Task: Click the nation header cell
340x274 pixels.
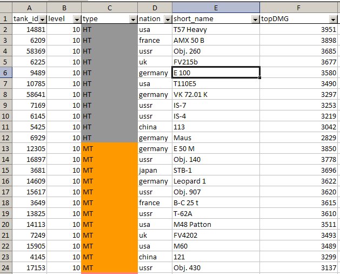Action: (155, 18)
